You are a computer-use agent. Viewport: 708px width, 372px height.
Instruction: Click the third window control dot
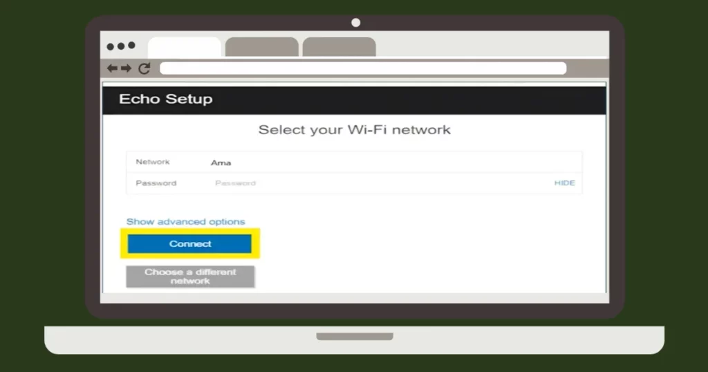[x=131, y=45]
